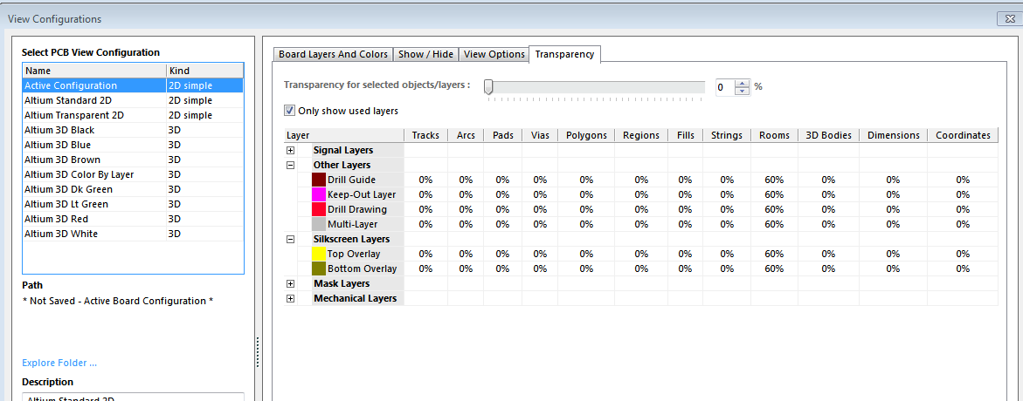Click the Pads column header
Screen dimensions: 1023x401
coord(502,135)
